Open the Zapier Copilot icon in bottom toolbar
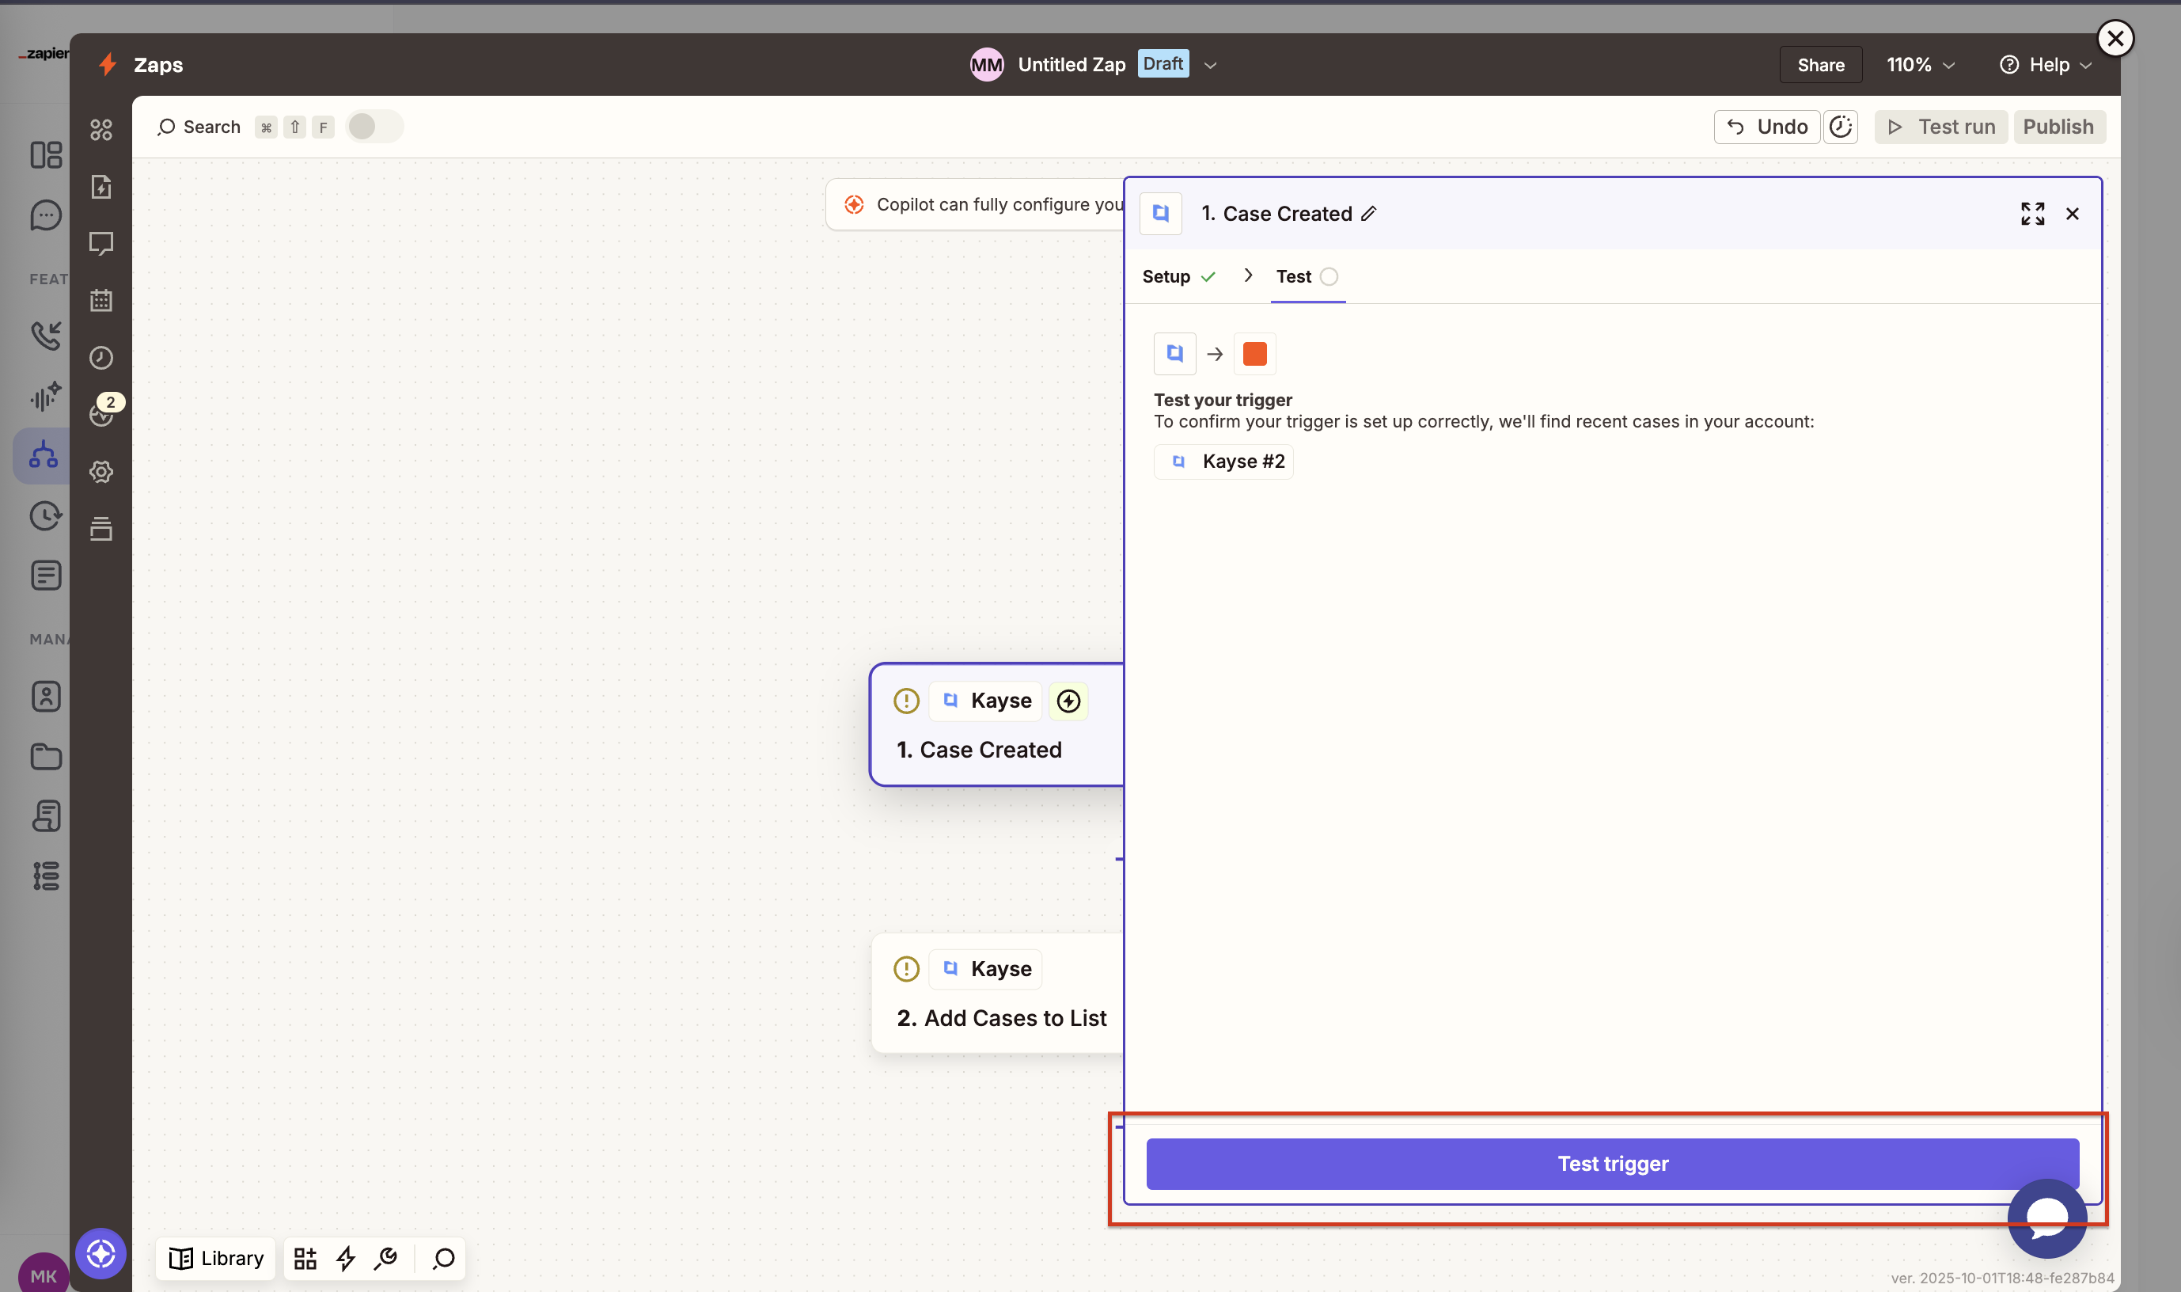2181x1292 pixels. click(102, 1254)
